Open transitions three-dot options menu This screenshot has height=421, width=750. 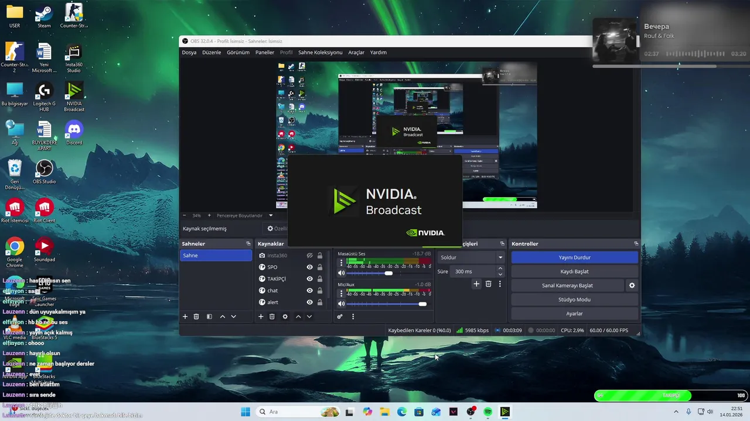click(x=500, y=284)
